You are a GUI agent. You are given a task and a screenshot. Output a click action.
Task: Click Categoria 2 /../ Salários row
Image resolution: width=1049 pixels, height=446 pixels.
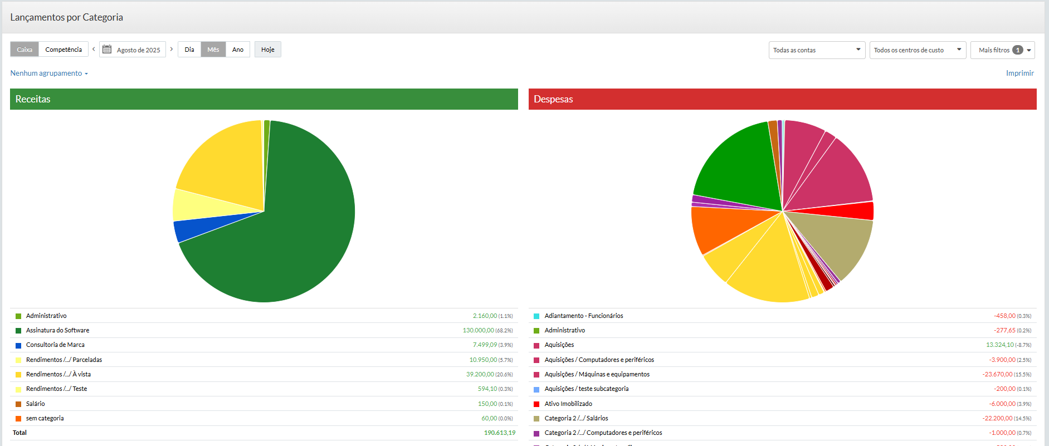[x=782, y=418]
